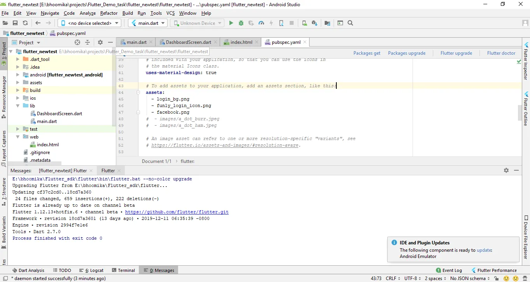Click the Packages get link

(x=367, y=53)
